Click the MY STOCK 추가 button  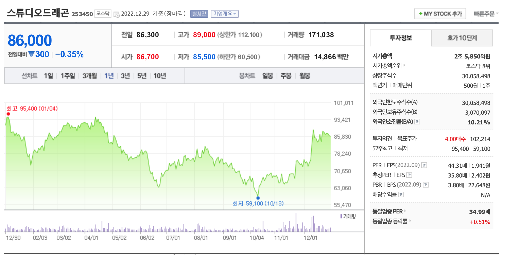tap(440, 14)
